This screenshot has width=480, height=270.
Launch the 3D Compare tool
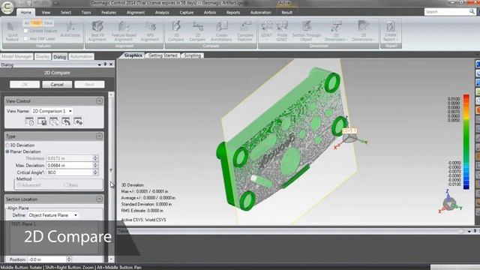coord(176,31)
